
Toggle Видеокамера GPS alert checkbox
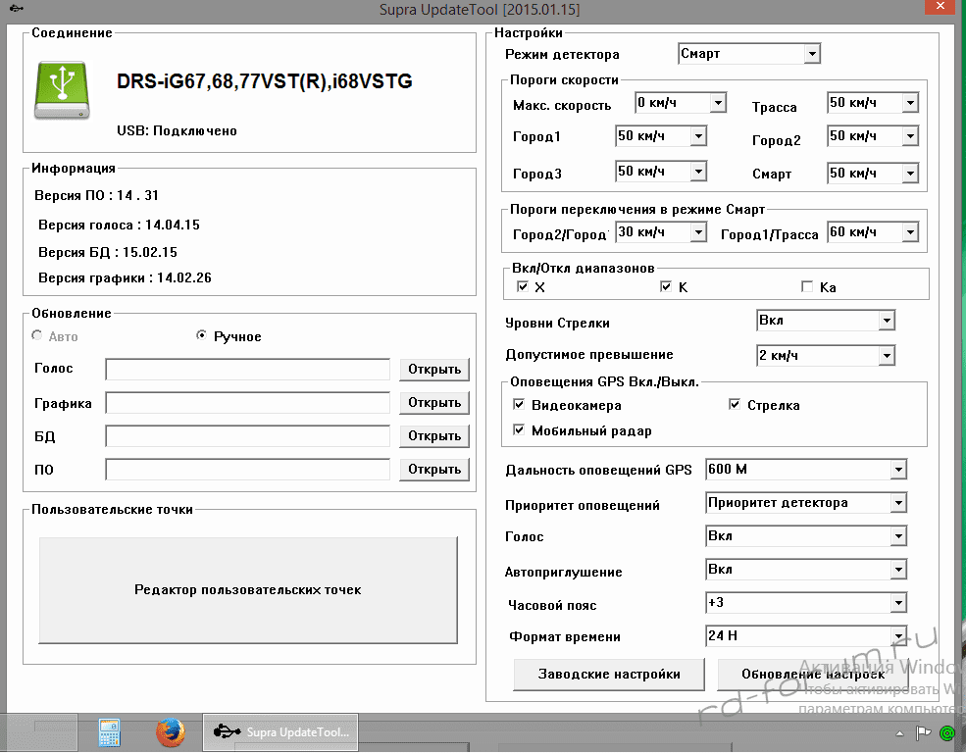(x=519, y=404)
